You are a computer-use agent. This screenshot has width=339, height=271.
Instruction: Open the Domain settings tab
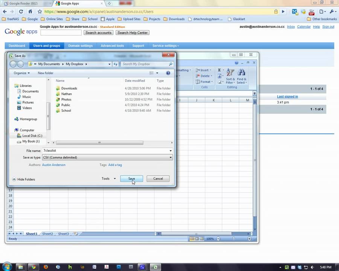coord(81,46)
